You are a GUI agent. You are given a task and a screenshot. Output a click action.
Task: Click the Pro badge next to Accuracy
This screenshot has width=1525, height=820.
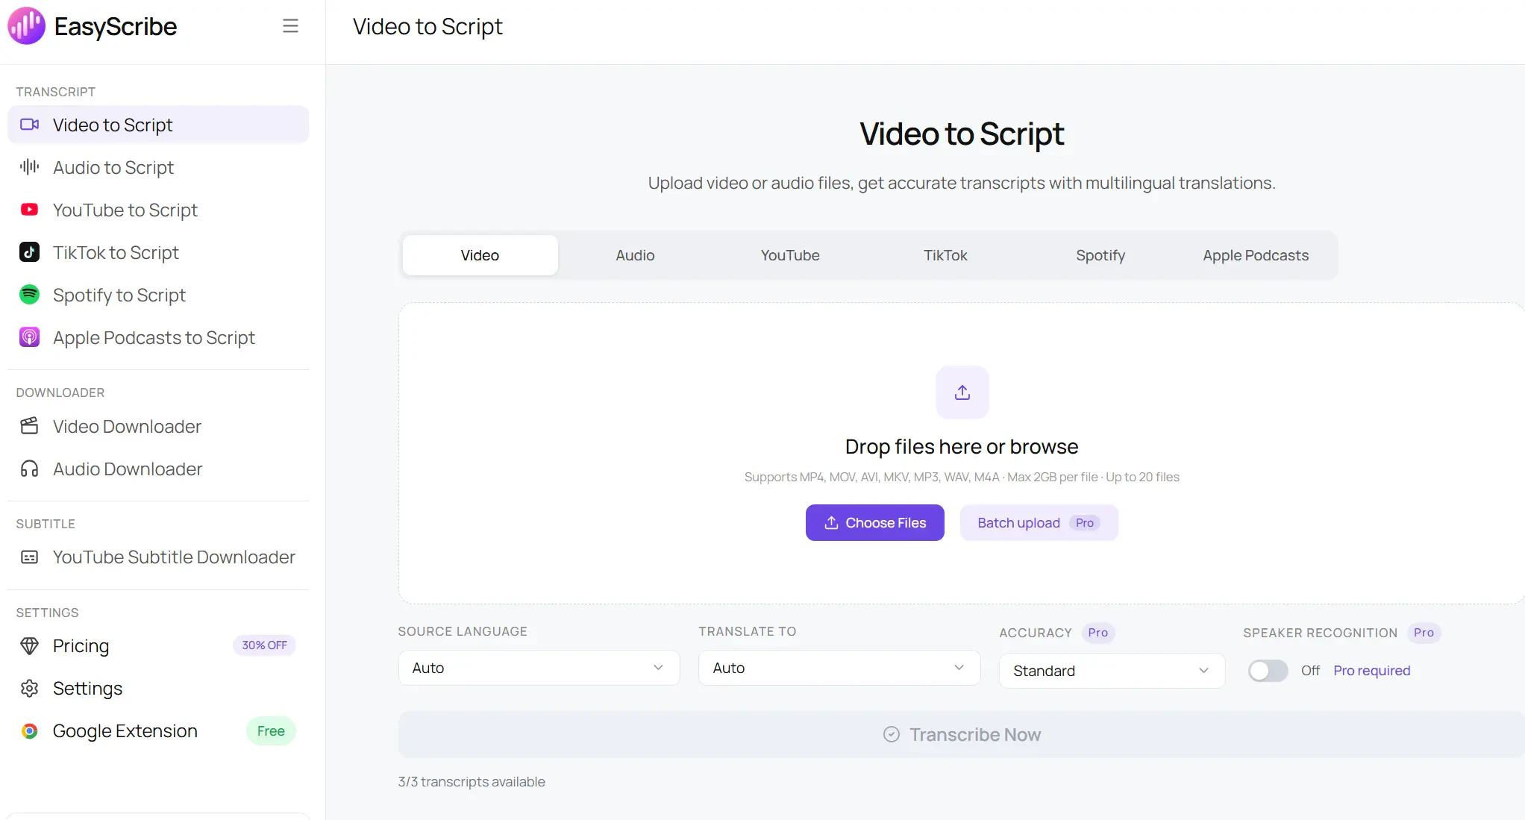tap(1097, 633)
